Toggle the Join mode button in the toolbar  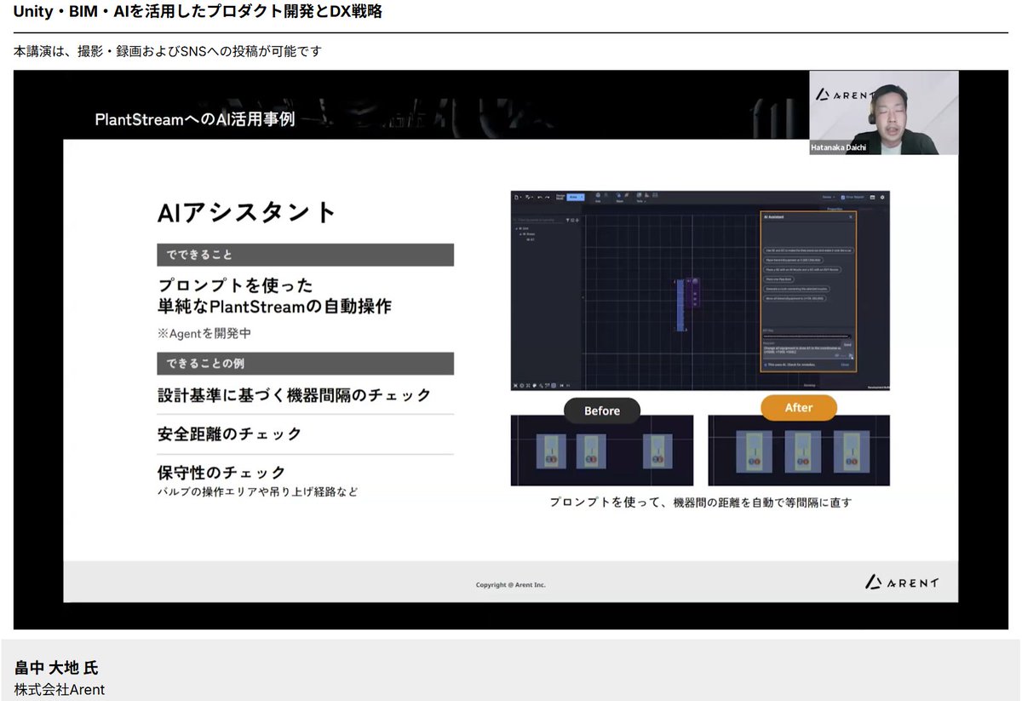(598, 195)
